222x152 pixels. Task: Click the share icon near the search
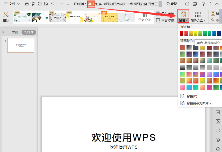pos(187,4)
